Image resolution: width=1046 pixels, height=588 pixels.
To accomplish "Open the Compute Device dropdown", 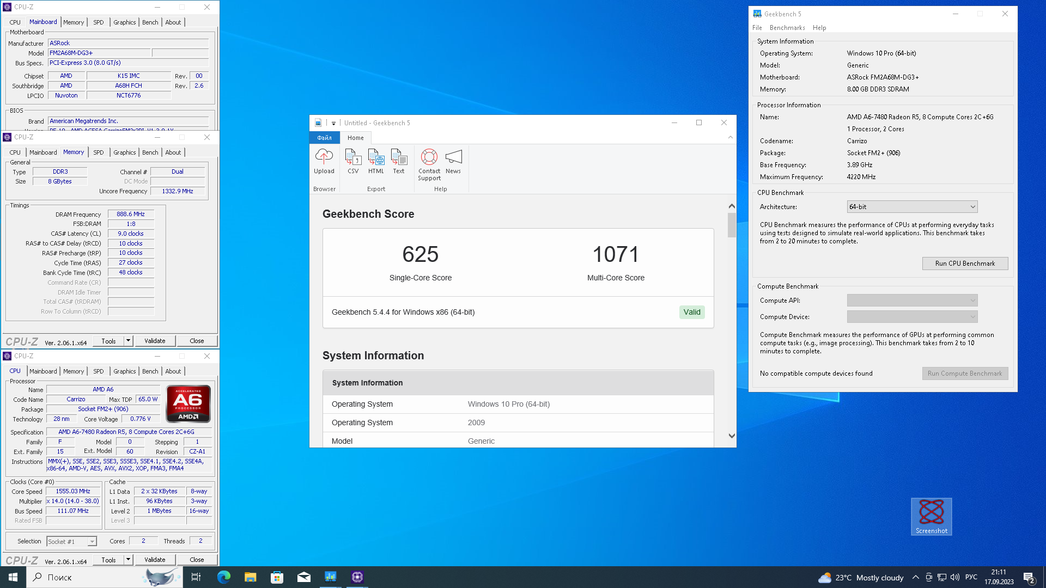I will click(912, 317).
